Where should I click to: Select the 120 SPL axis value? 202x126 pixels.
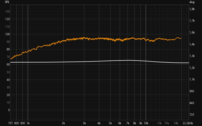pos(7,19)
